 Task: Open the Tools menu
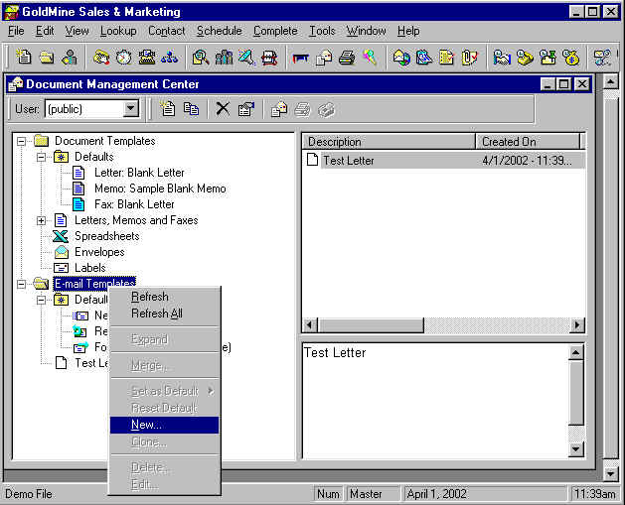[322, 31]
